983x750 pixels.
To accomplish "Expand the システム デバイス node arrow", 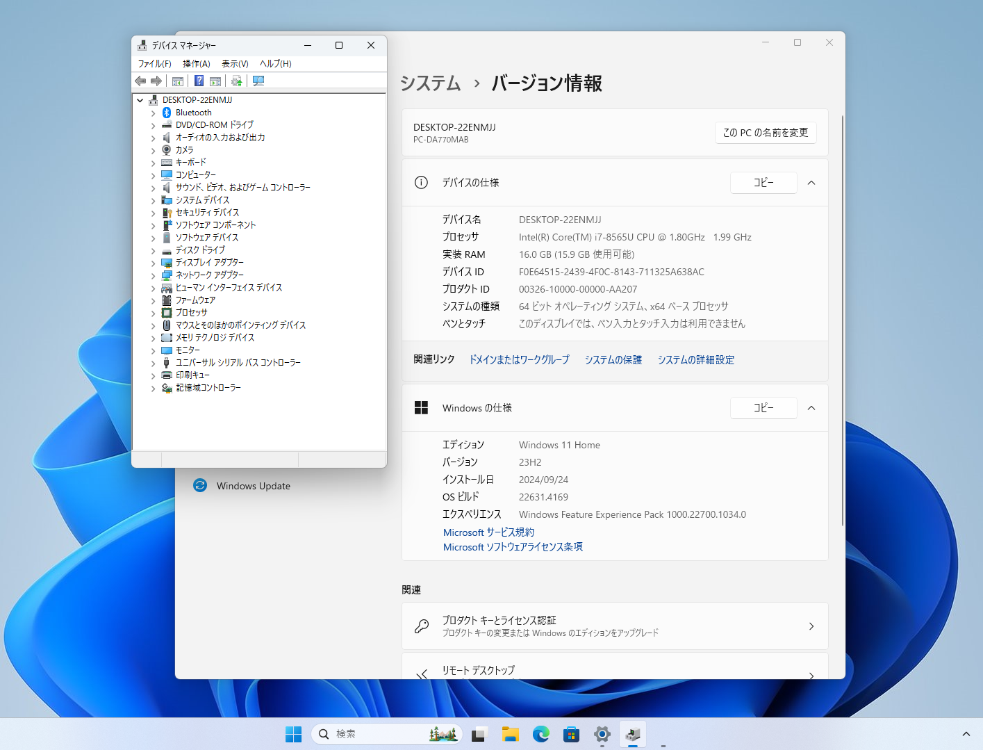I will (154, 200).
